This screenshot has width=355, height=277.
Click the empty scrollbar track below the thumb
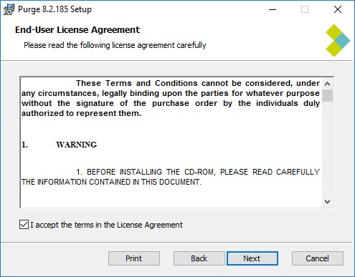click(x=328, y=149)
